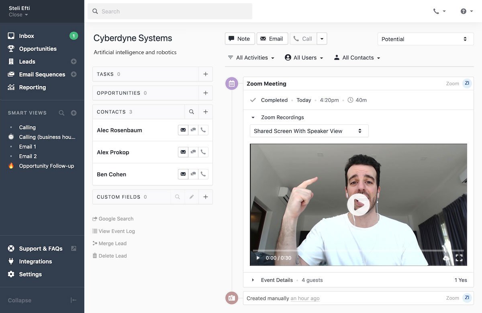482x313 pixels.
Task: Open Opportunity Follow-up smart view
Action: point(47,166)
